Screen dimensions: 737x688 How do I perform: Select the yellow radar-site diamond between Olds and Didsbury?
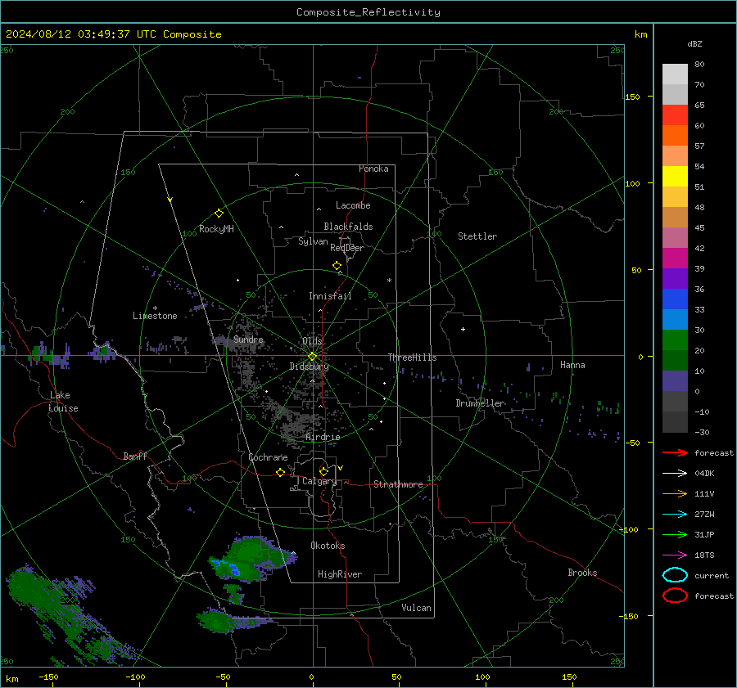(x=312, y=357)
